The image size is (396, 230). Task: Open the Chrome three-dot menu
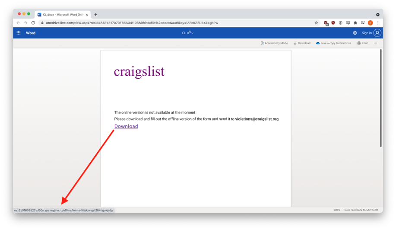click(x=378, y=23)
